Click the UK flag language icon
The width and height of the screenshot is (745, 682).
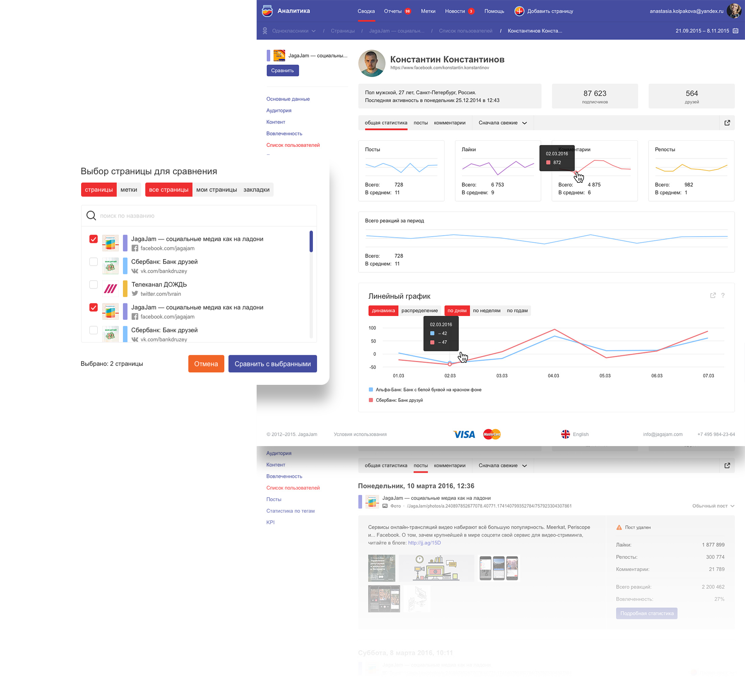[x=565, y=434]
